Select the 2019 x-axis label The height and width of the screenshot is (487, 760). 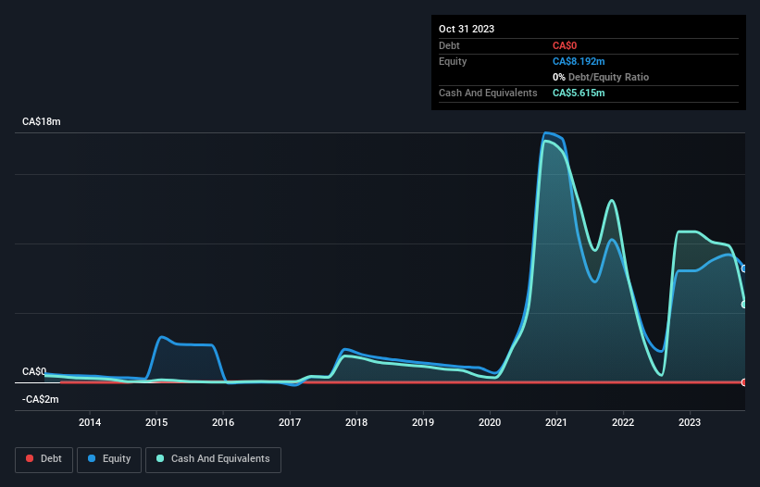(423, 422)
